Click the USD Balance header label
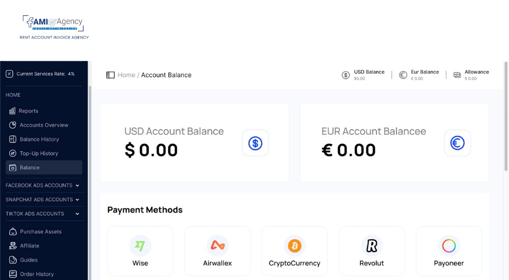 (369, 72)
